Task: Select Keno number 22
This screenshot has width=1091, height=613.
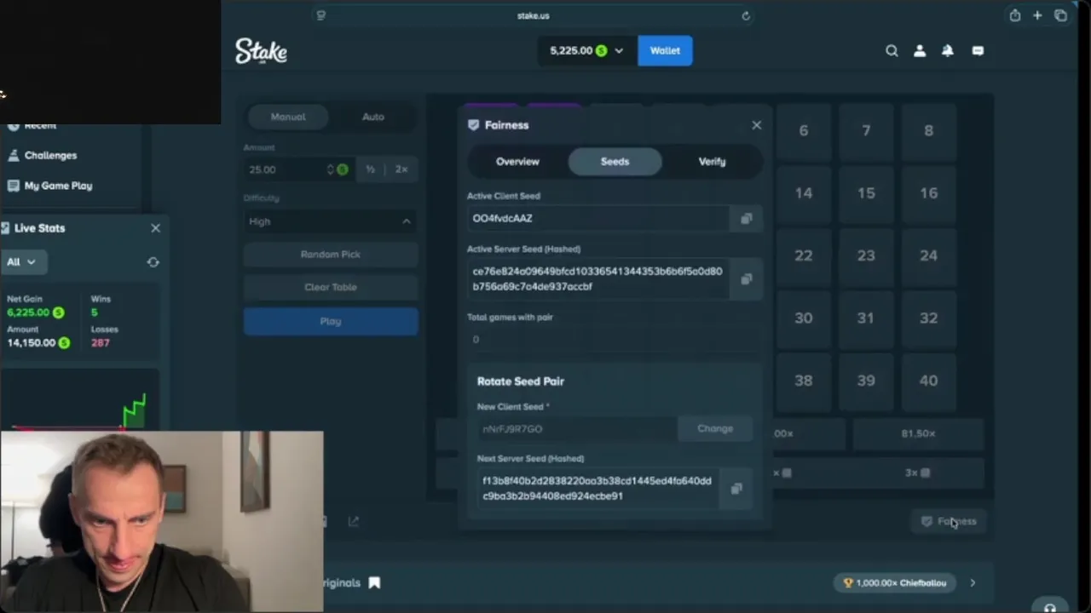Action: click(804, 255)
